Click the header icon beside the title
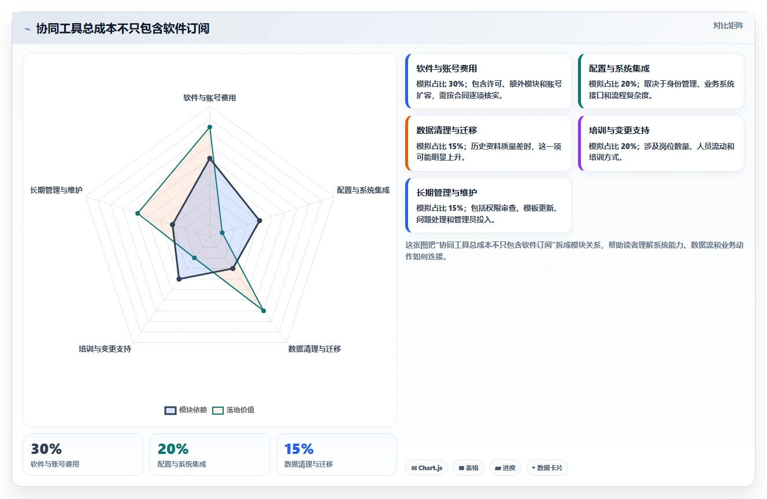The image size is (767, 499). point(27,29)
